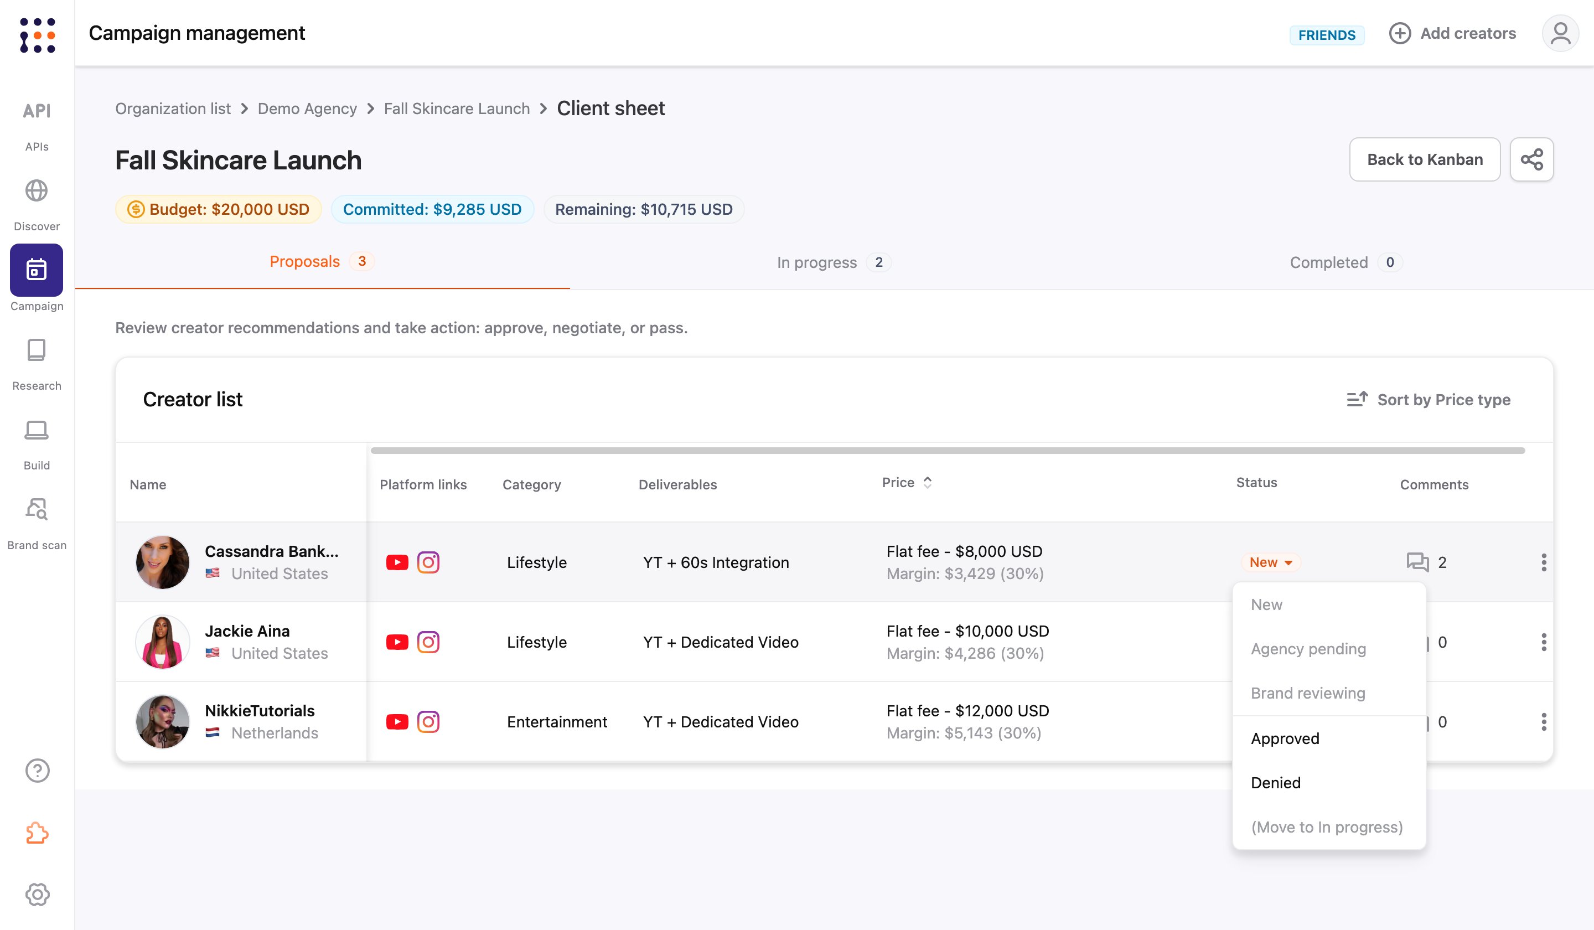The height and width of the screenshot is (930, 1594).
Task: Go to Demo Agency breadcrumb
Action: (x=307, y=108)
